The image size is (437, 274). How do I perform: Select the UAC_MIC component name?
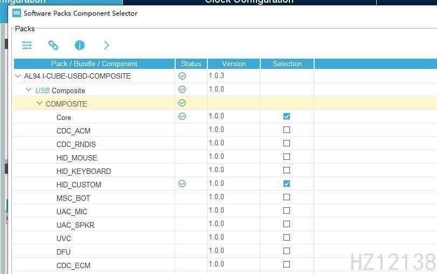(x=72, y=212)
